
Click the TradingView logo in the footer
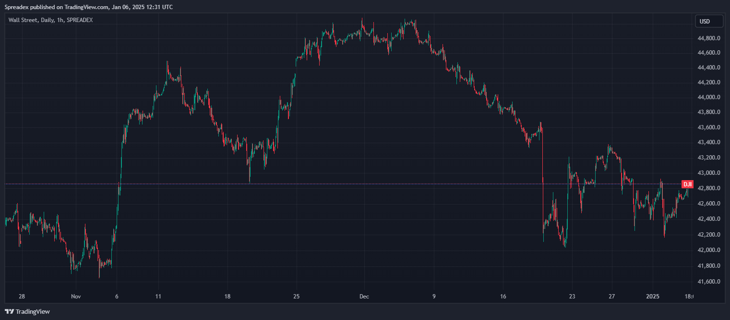pos(27,311)
